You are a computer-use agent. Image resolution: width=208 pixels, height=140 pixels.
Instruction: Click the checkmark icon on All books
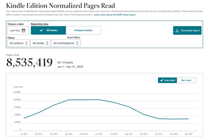tap(41, 30)
